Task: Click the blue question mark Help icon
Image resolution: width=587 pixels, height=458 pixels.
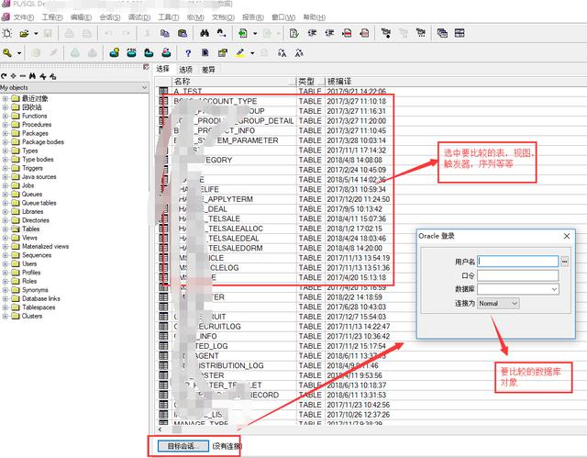Action: (x=188, y=53)
